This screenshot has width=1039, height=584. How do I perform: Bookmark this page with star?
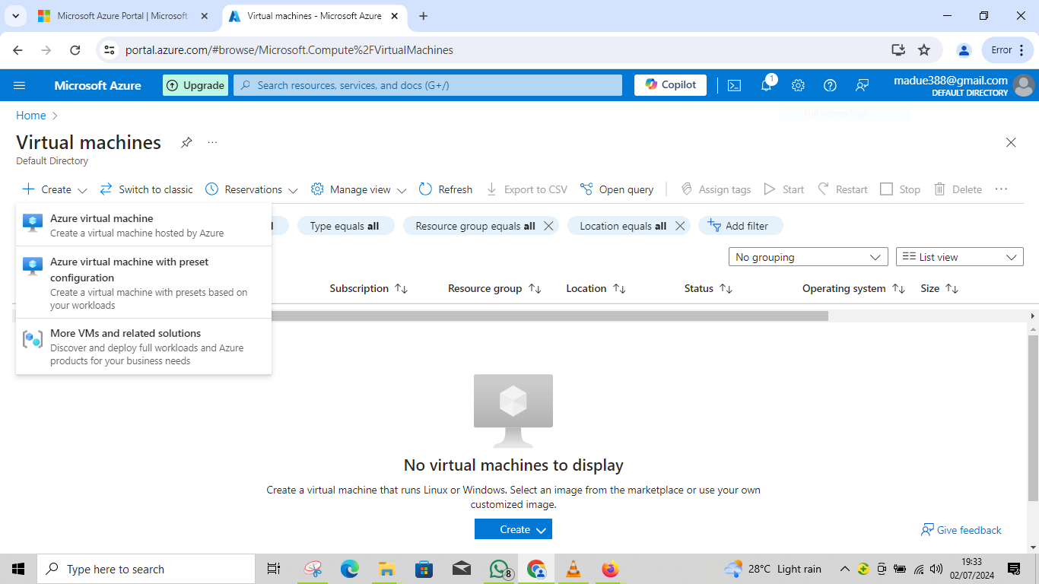pyautogui.click(x=924, y=50)
